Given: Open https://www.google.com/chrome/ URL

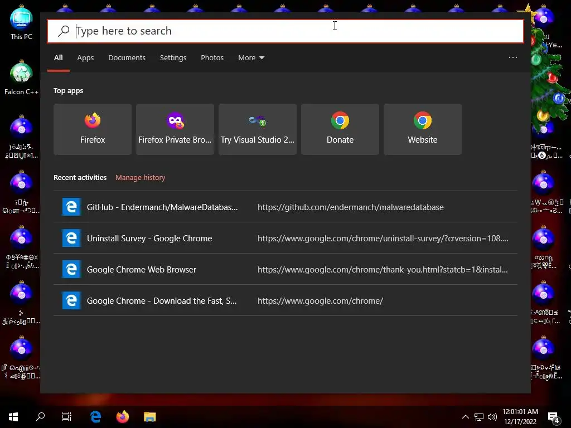Looking at the screenshot, I should coord(320,301).
